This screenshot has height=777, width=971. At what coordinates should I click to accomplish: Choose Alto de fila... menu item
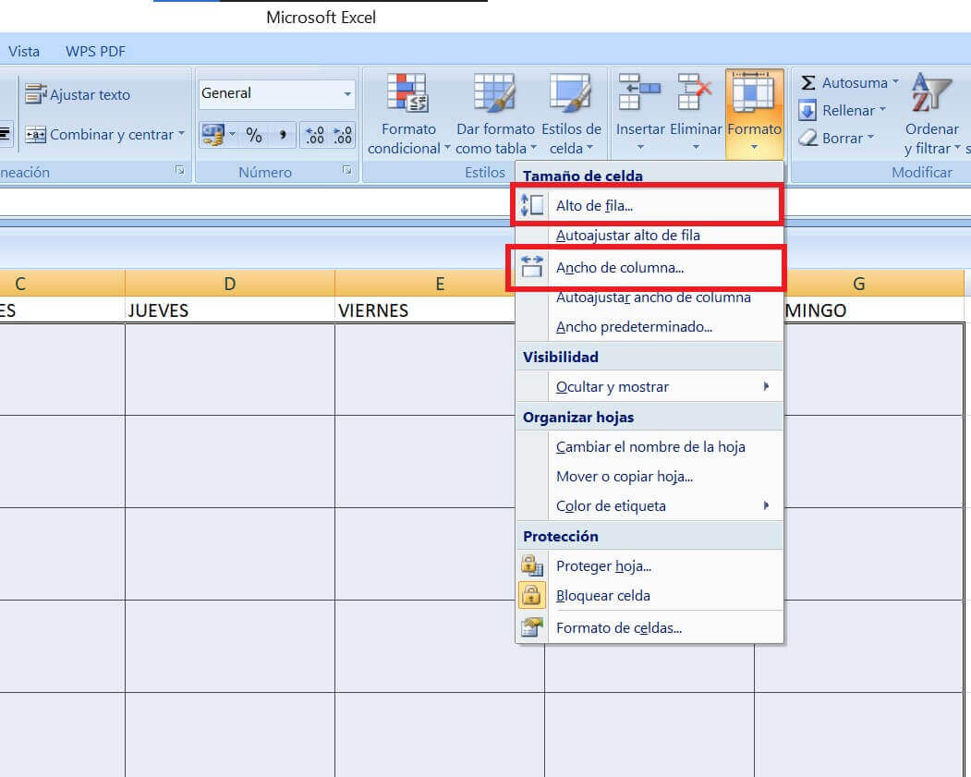tap(649, 205)
